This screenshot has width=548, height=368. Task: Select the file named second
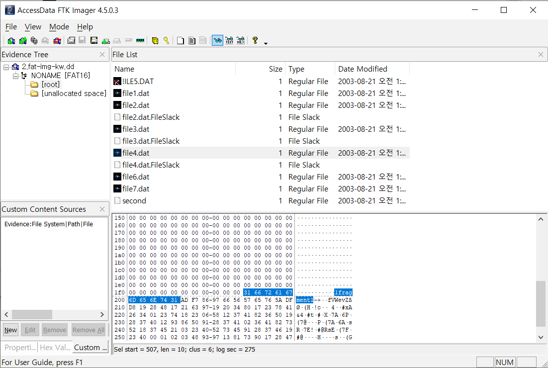coord(134,201)
